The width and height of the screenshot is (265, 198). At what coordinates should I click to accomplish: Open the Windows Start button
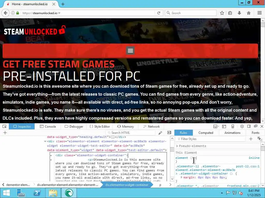(x=6, y=193)
